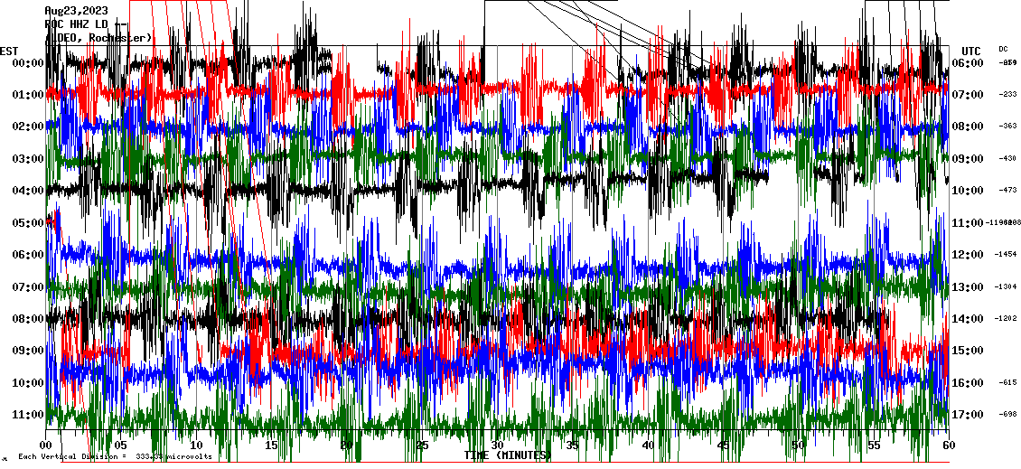Select the -1454 DC offset value
The height and width of the screenshot is (469, 1021).
1007,255
